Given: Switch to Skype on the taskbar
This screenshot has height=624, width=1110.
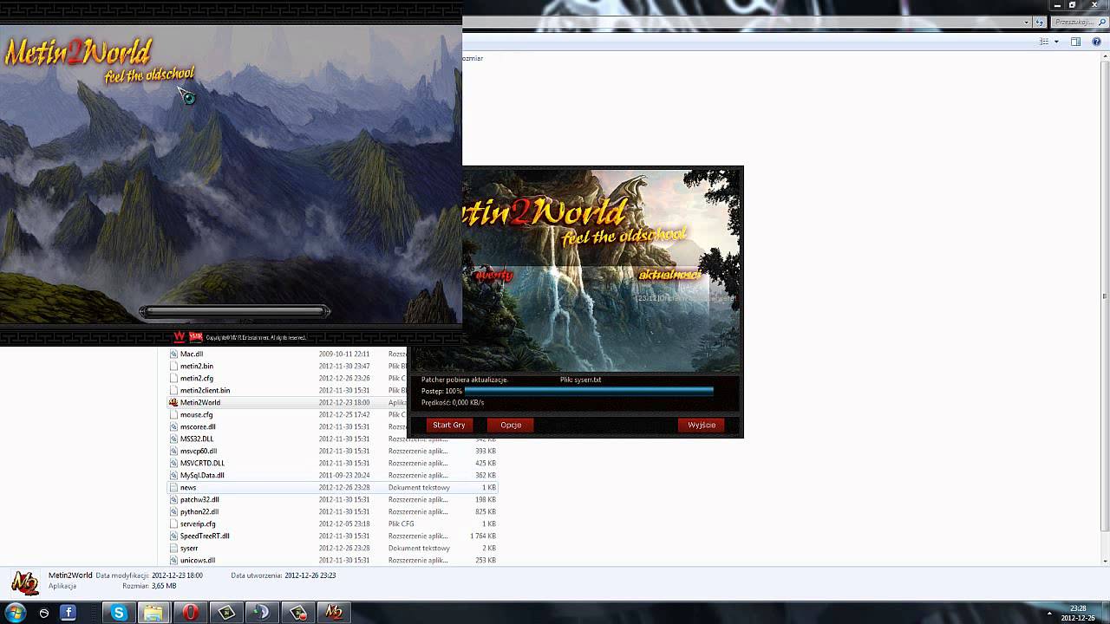Looking at the screenshot, I should [x=119, y=613].
